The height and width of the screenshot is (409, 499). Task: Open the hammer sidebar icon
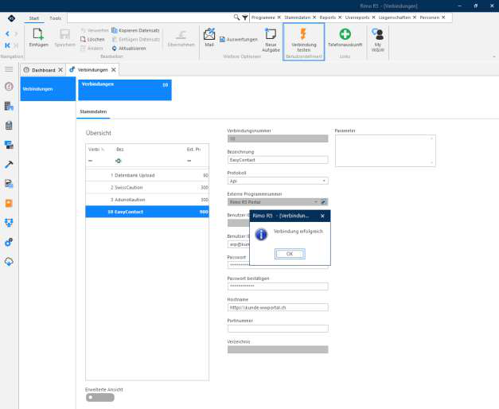coord(9,164)
